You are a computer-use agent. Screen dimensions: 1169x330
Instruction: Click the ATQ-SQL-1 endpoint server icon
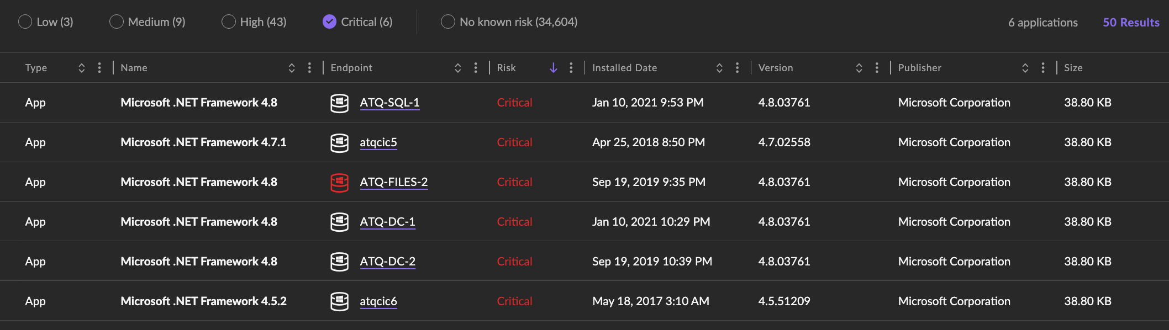coord(339,103)
